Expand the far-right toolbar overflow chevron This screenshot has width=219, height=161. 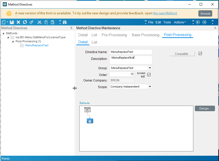[x=212, y=22]
